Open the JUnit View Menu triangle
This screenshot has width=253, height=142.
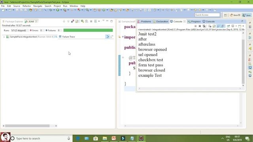coord(103,21)
